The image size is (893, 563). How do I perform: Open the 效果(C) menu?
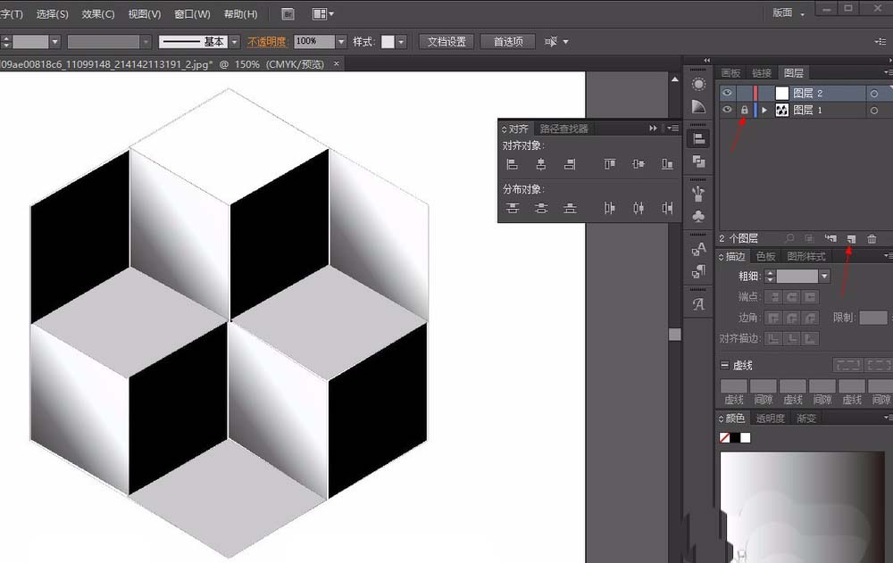[98, 13]
